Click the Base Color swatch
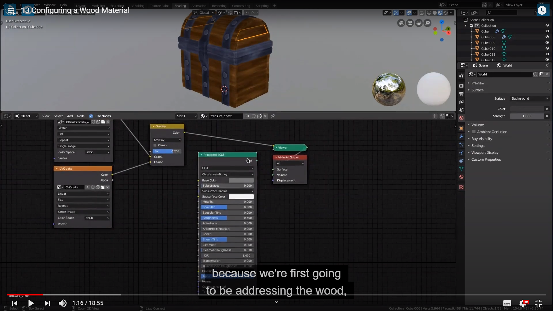 241,181
